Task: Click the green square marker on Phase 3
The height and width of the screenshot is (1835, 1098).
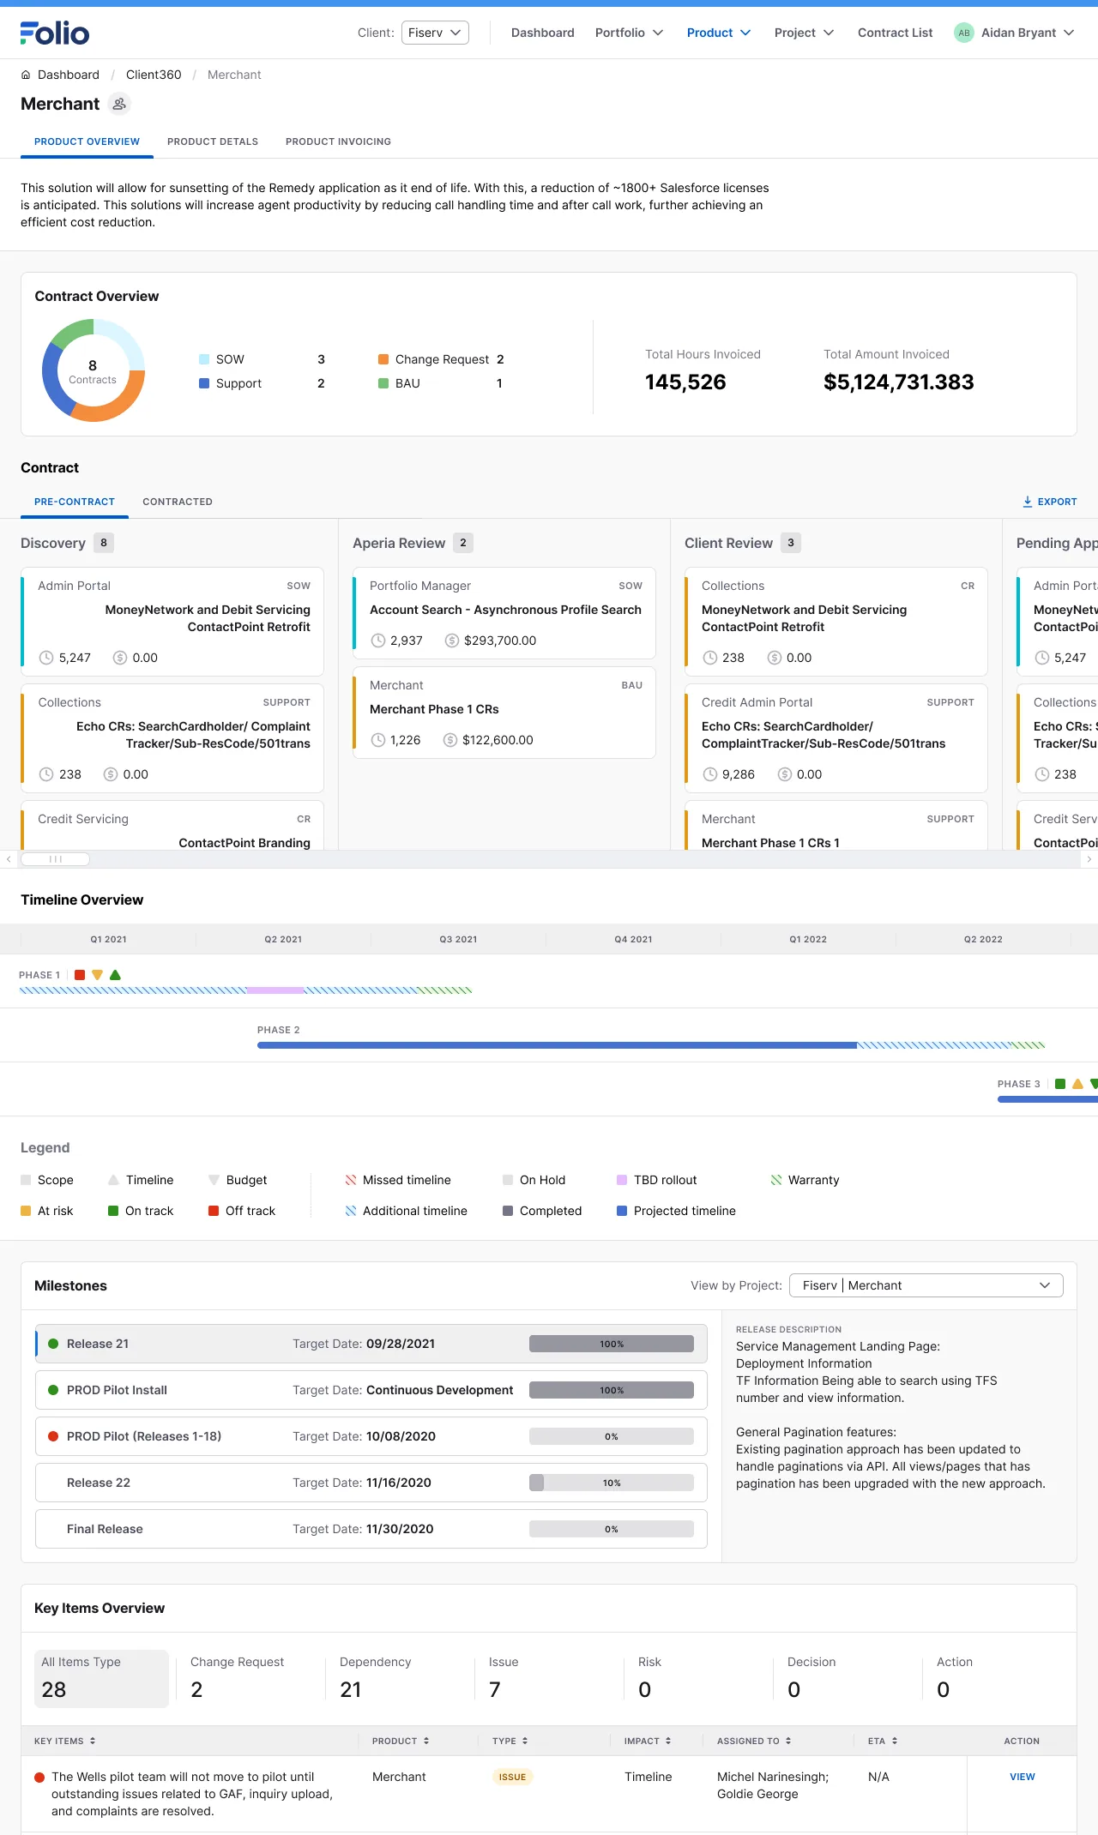Action: [x=1060, y=1084]
